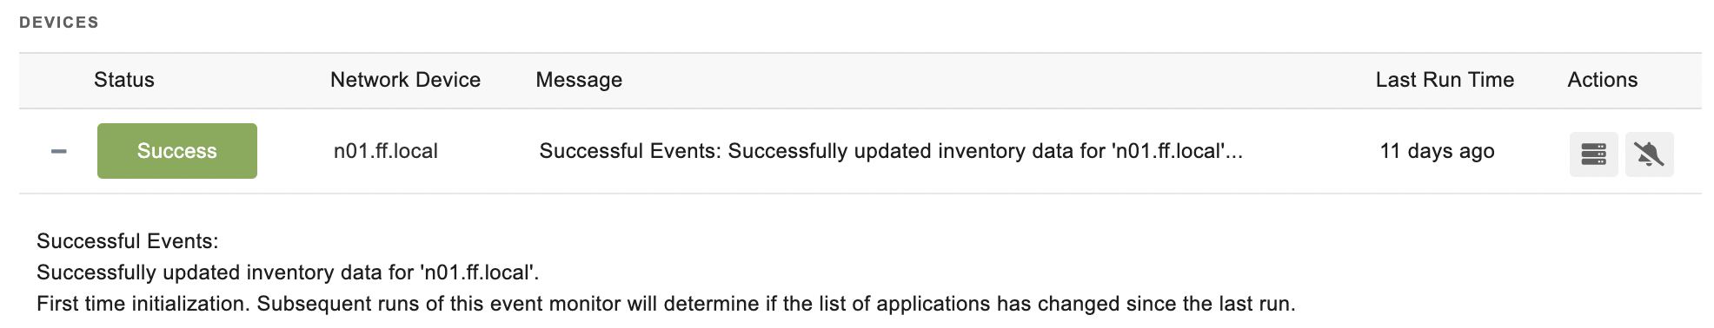Image resolution: width=1714 pixels, height=328 pixels.
Task: Select the Message column header
Action: pyautogui.click(x=579, y=80)
